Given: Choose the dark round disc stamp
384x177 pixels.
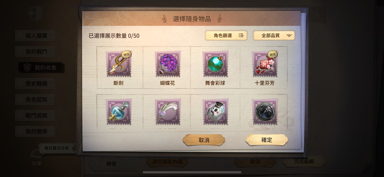Looking at the screenshot, I should pos(265,112).
